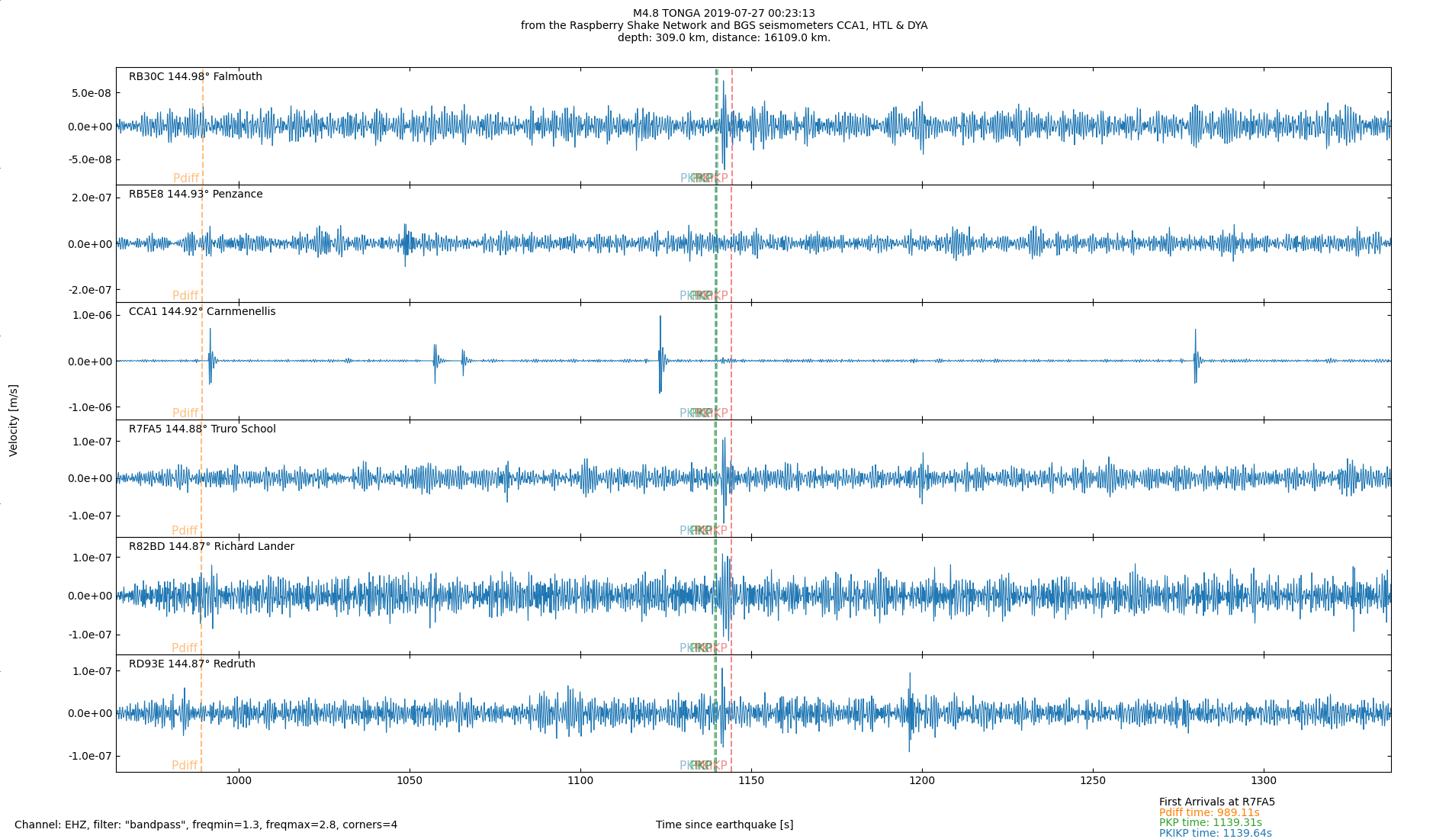
Task: Click the "Time since earthquake [s]" x-axis label
Action: point(724,825)
